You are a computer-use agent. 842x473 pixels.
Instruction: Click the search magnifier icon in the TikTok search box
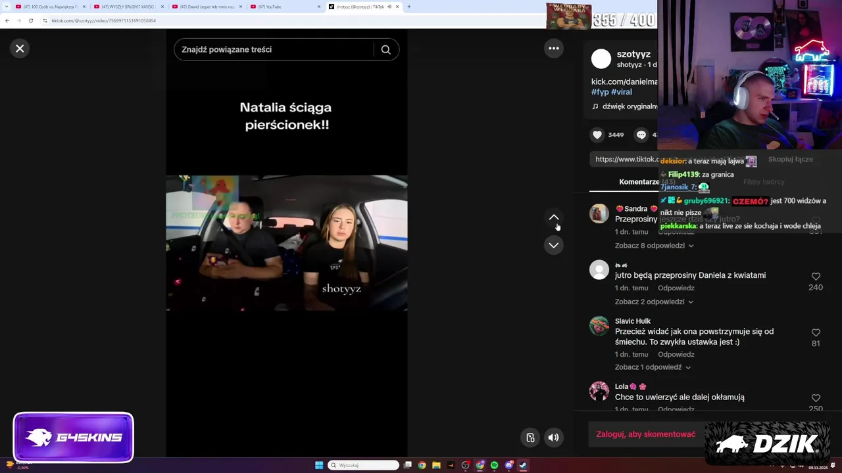click(x=386, y=49)
